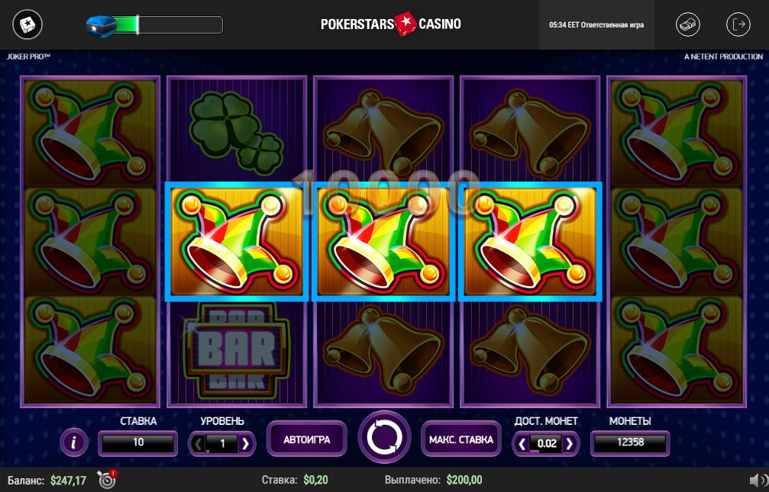Mute the game sound speaker
The height and width of the screenshot is (492, 769).
(x=759, y=480)
